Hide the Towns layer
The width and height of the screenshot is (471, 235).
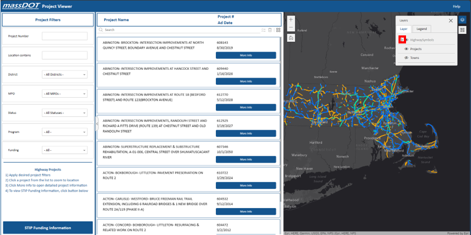[x=407, y=58]
